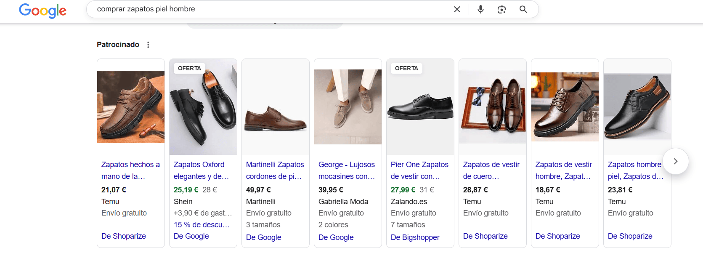Image resolution: width=703 pixels, height=261 pixels.
Task: Click the Google logo
Action: tap(42, 11)
